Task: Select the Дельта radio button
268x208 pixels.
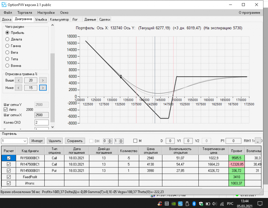Action: (7, 39)
